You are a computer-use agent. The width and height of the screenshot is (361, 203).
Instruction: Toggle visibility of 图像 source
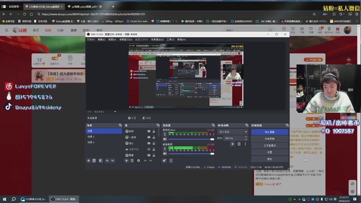[x=149, y=155]
